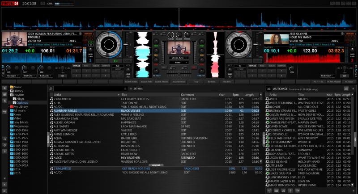
Task: Click the Search Title button
Action: 146,82
